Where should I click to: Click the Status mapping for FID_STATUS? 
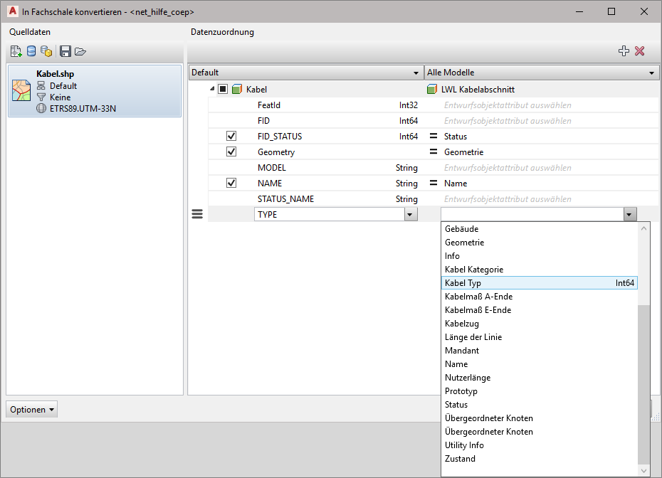(456, 137)
